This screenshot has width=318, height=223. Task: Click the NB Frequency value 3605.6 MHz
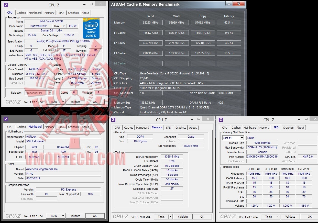click(191, 146)
